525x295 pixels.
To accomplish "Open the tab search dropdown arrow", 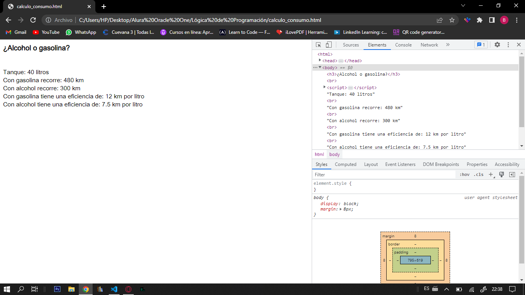I will (x=463, y=5).
